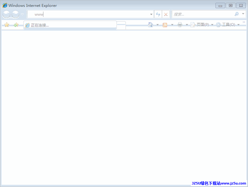Expand the Print dropdown arrow
This screenshot has width=248, height=187.
click(x=187, y=25)
